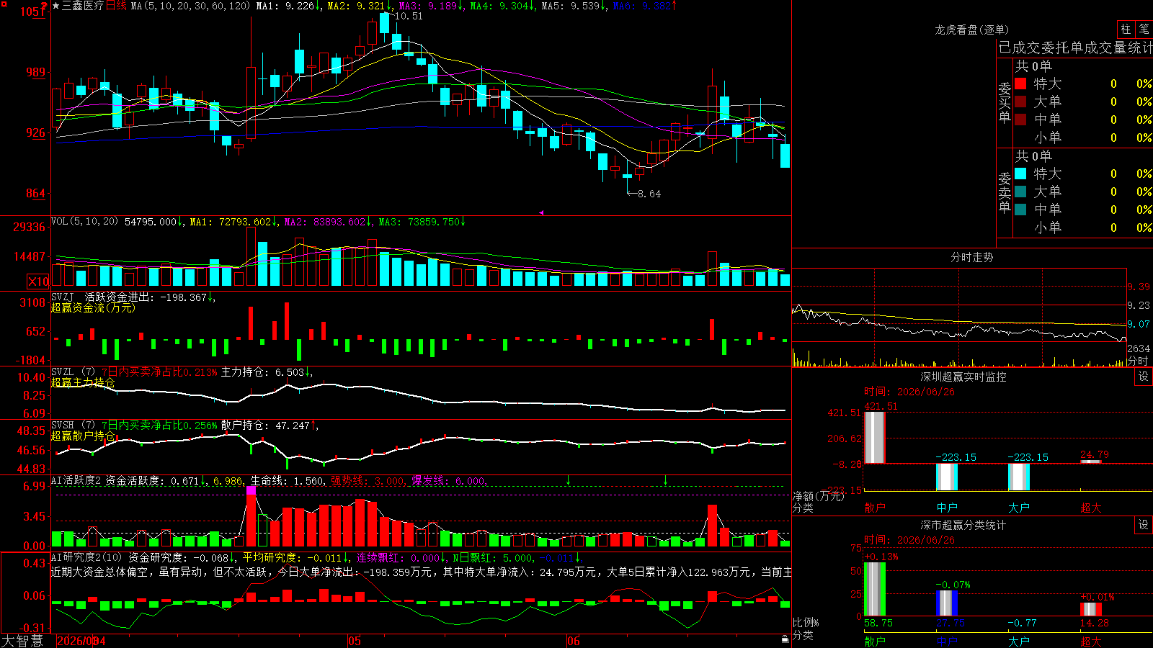The height and width of the screenshot is (648, 1153).
Task: Click the 8.64 low price label
Action: (x=649, y=194)
